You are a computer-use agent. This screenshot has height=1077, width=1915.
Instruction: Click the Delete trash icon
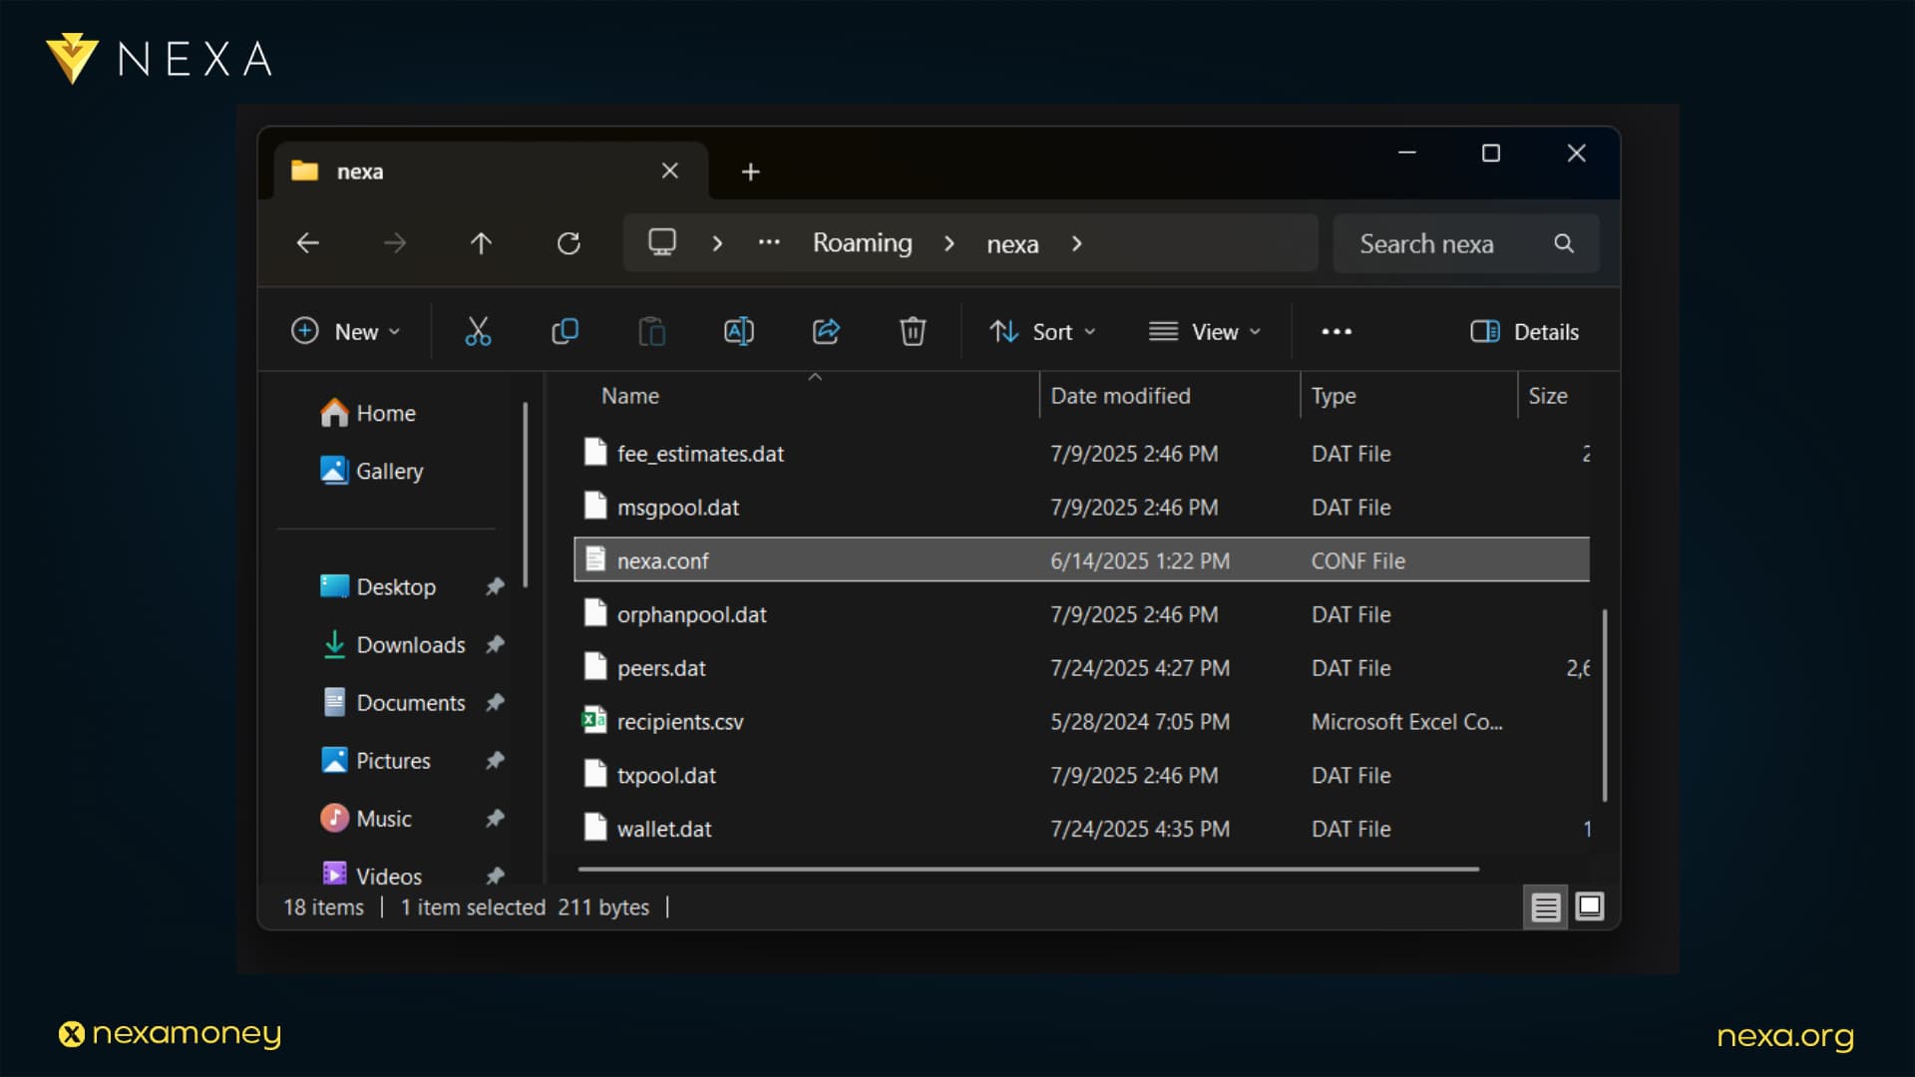[913, 331]
